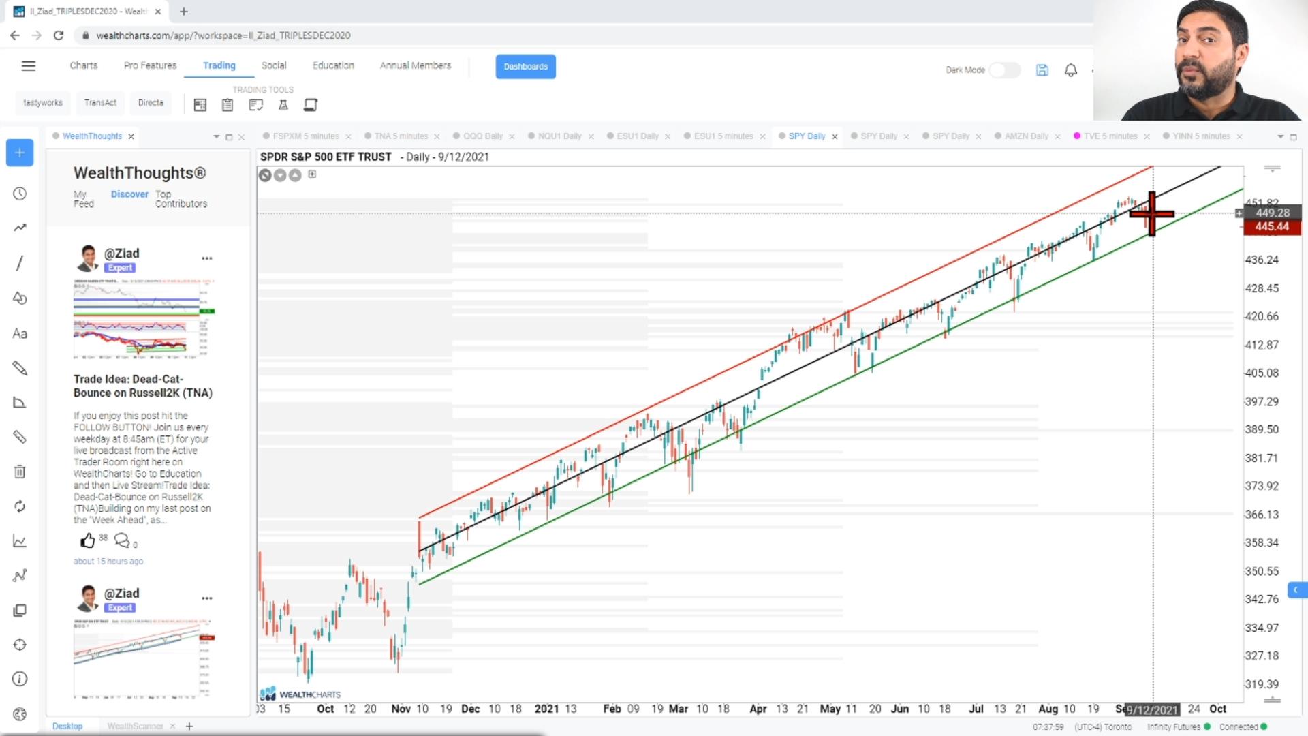The image size is (1308, 736).
Task: Open the chart indicators icon in sidebar
Action: pos(20,541)
